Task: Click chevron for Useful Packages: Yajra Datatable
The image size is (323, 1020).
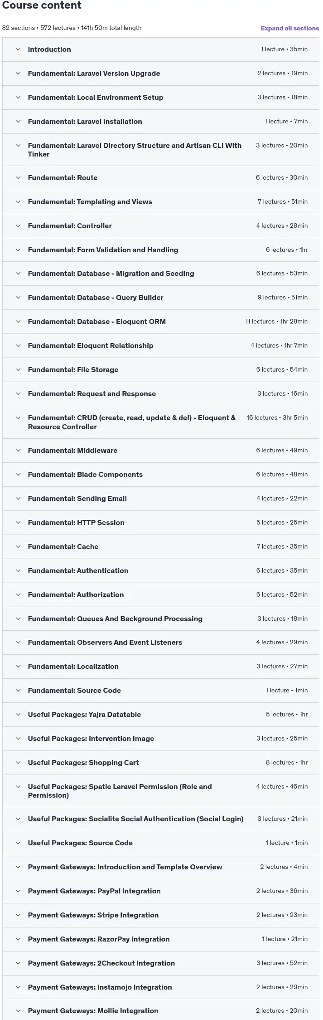Action: (x=18, y=715)
